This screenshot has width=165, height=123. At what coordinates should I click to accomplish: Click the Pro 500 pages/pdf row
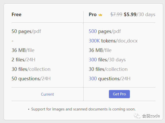(105, 31)
